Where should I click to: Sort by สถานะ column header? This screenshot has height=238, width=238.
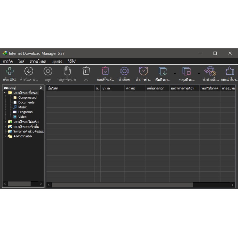tap(135, 88)
